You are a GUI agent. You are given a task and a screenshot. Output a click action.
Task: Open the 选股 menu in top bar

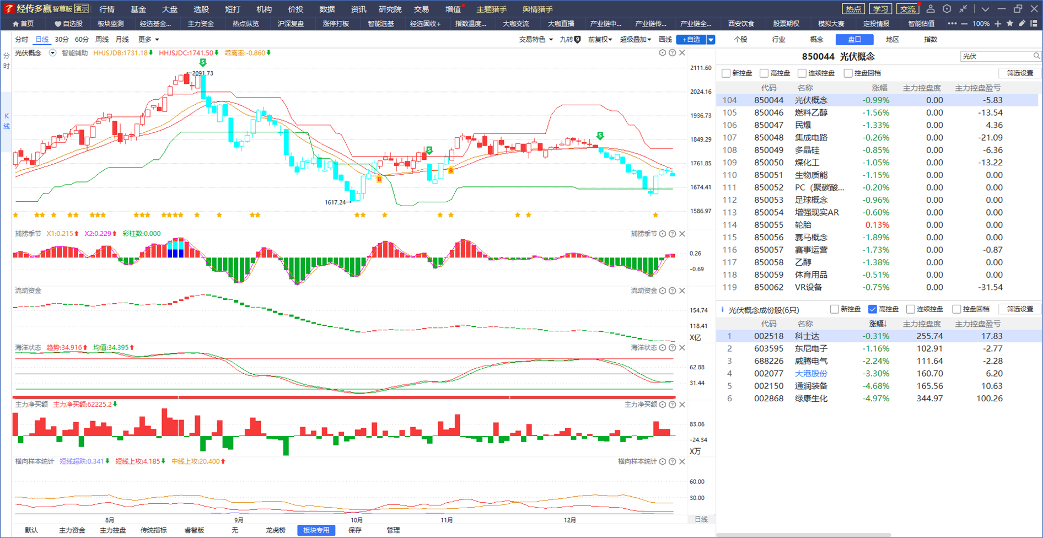pyautogui.click(x=201, y=9)
